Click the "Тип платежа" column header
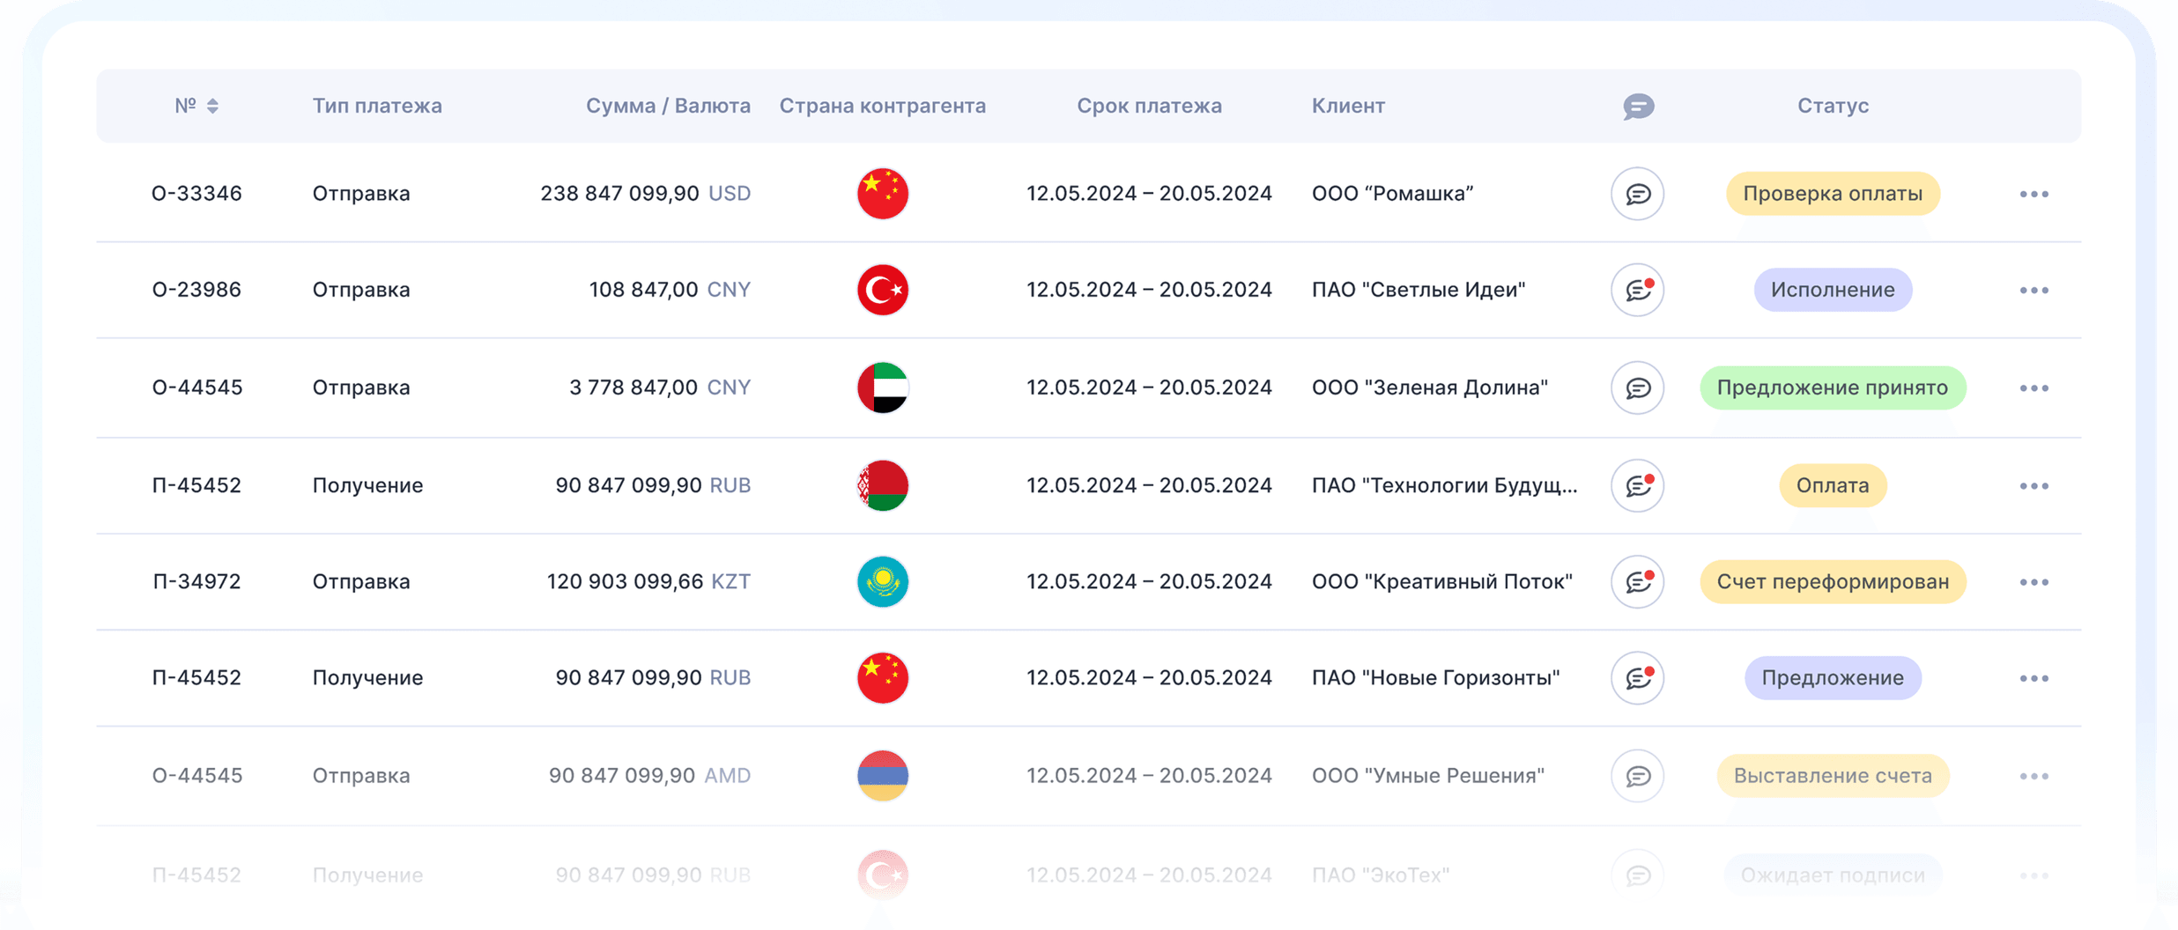The height and width of the screenshot is (930, 2178). pos(377,106)
